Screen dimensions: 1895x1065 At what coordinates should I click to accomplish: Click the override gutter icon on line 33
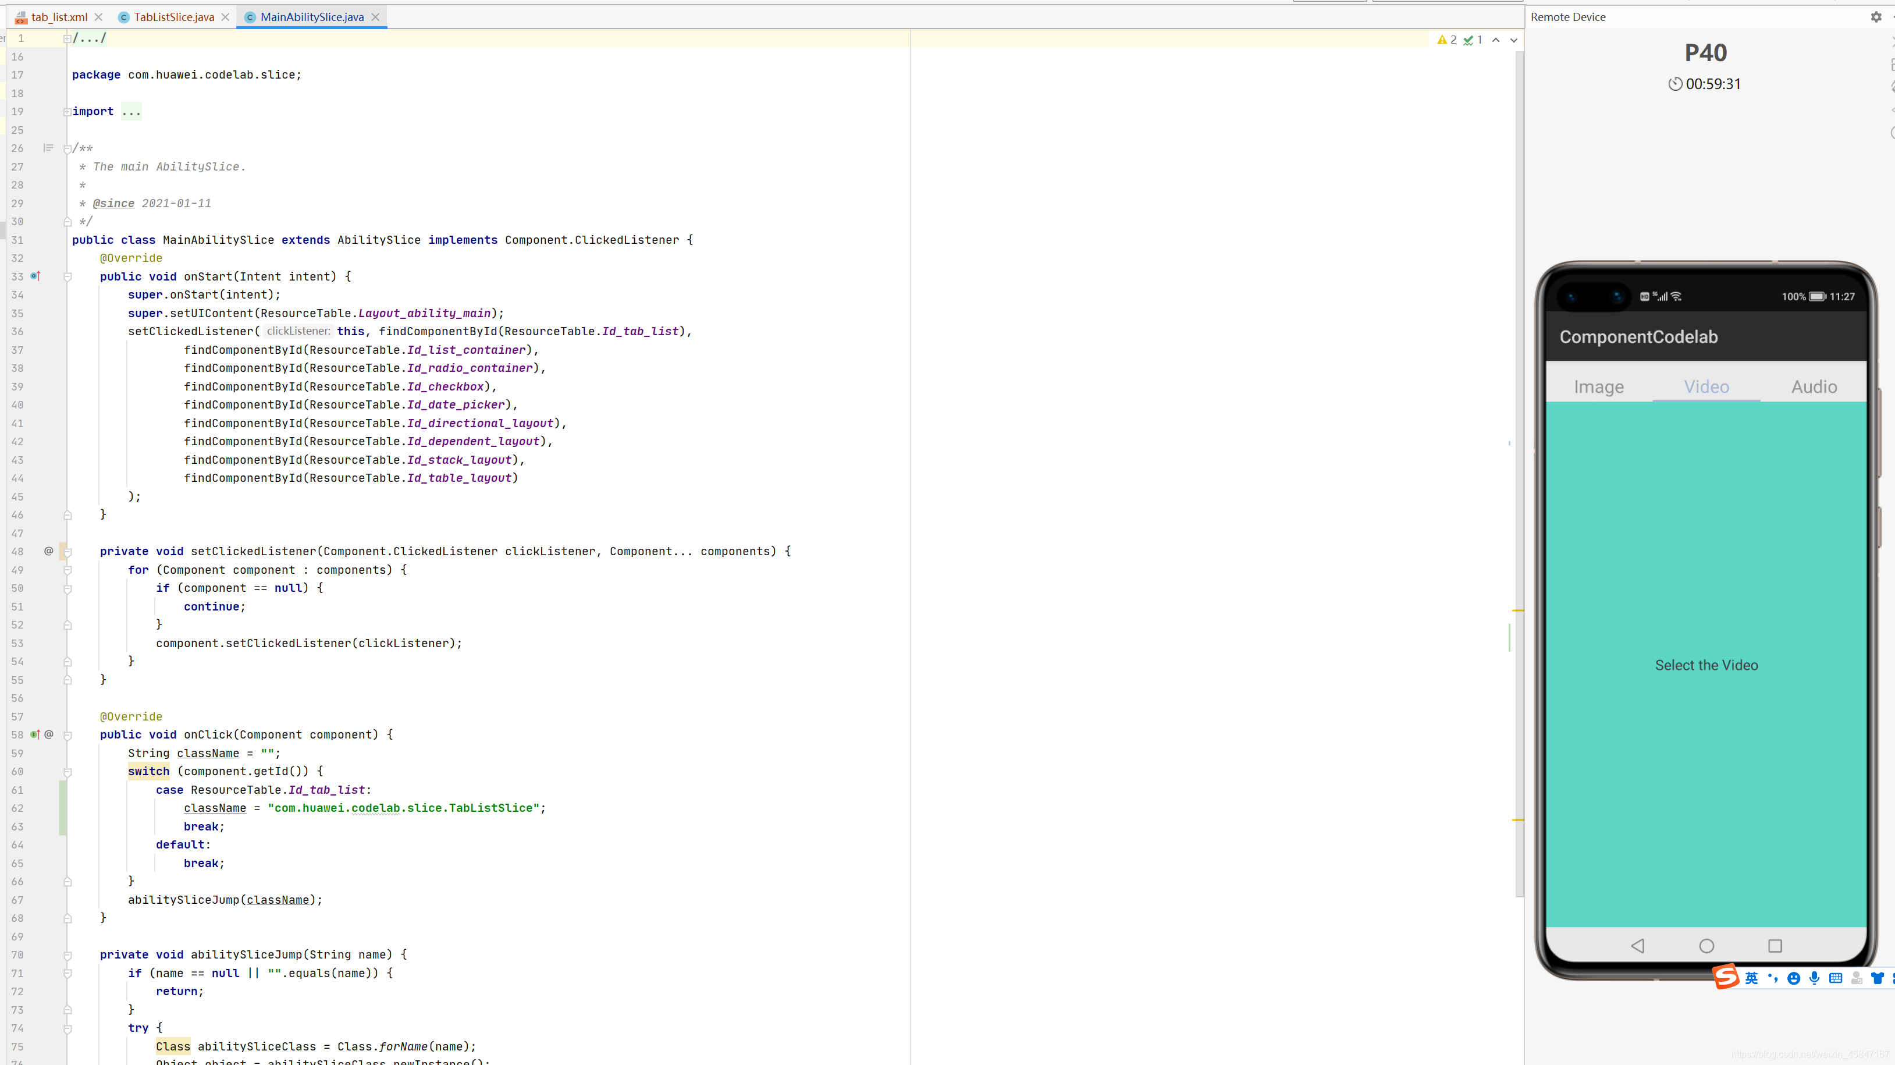pyautogui.click(x=35, y=276)
